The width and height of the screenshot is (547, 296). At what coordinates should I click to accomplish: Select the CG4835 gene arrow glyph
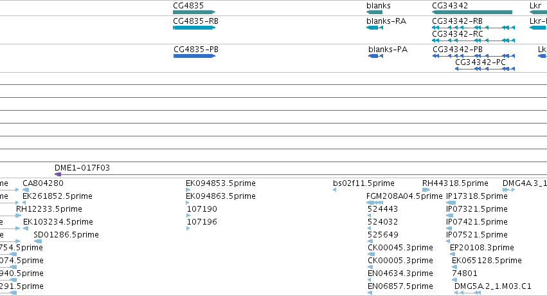[194, 12]
